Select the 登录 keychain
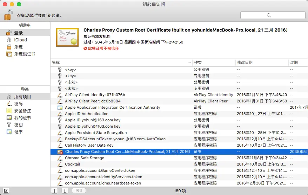308x195 pixels. pyautogui.click(x=25, y=33)
